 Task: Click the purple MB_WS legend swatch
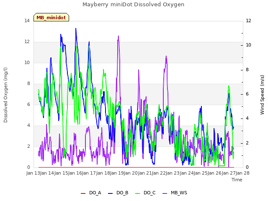165,193
